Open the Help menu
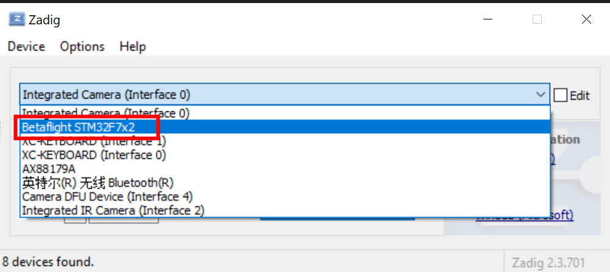This screenshot has height=272, width=610. (133, 47)
